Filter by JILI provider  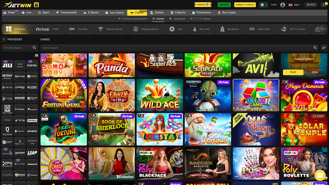[7, 65]
